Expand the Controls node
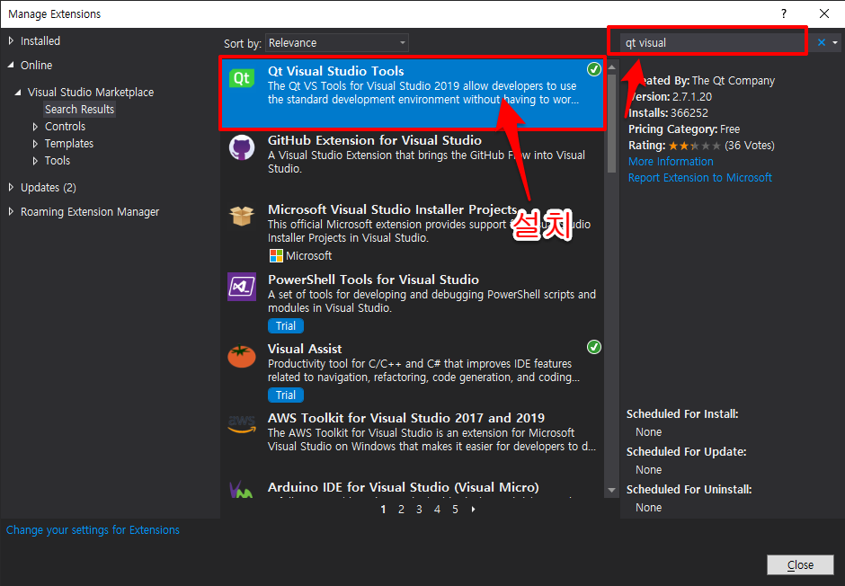Screen dimensions: 845x586 point(35,127)
